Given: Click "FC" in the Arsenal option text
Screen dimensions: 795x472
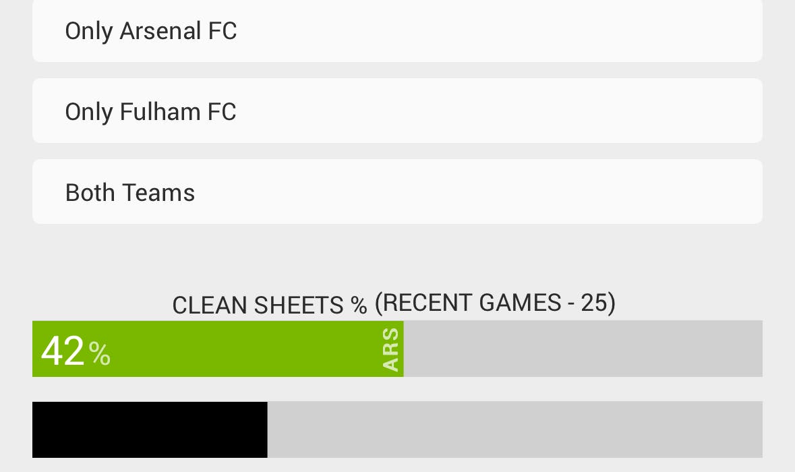Looking at the screenshot, I should pos(222,32).
